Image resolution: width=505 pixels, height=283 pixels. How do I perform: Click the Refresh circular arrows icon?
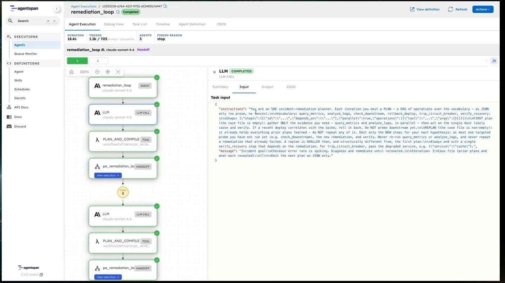pos(451,9)
